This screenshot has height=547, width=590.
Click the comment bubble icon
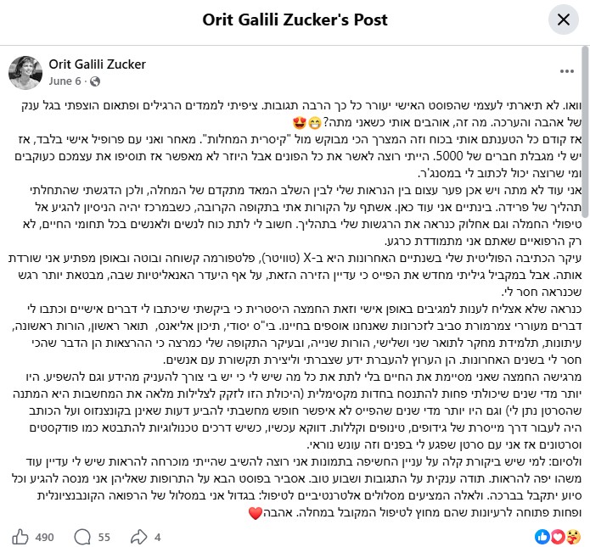point(82,537)
